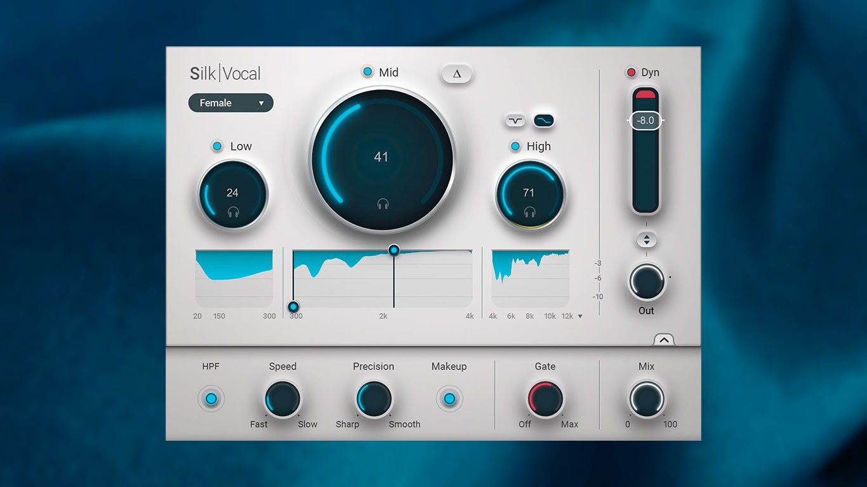Click the Out label under the output knob
This screenshot has width=867, height=487.
646,311
